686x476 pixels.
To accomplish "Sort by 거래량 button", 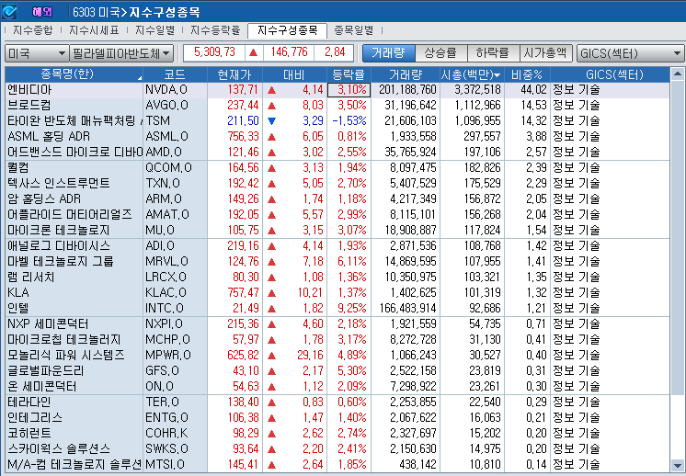I will point(388,53).
